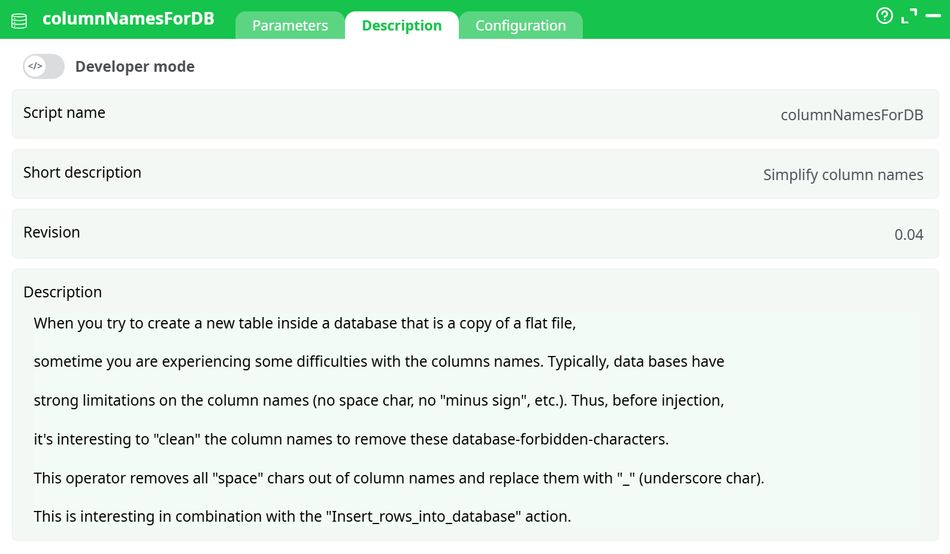This screenshot has height=554, width=950.
Task: Open the help question mark icon
Action: pos(885,16)
